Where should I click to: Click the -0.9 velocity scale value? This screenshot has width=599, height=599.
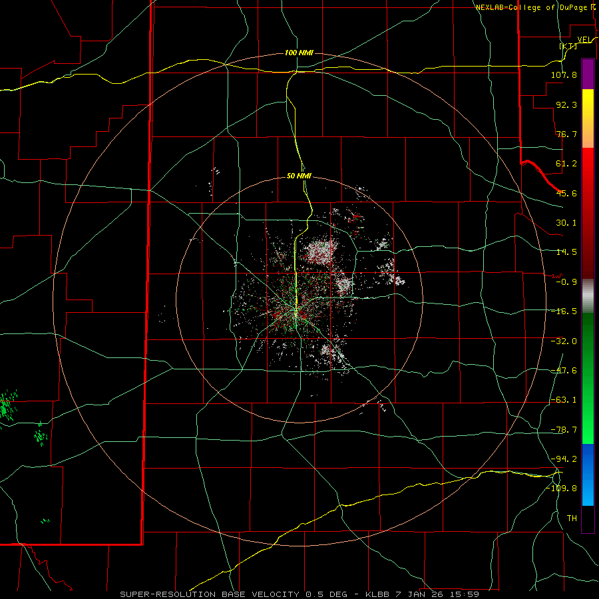click(x=566, y=282)
